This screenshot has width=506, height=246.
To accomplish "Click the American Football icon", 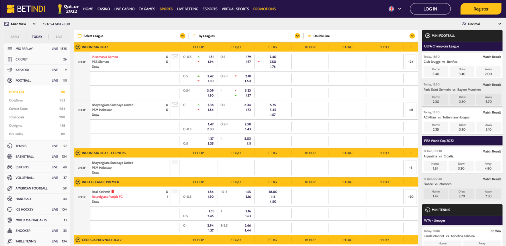I will [x=10, y=188].
